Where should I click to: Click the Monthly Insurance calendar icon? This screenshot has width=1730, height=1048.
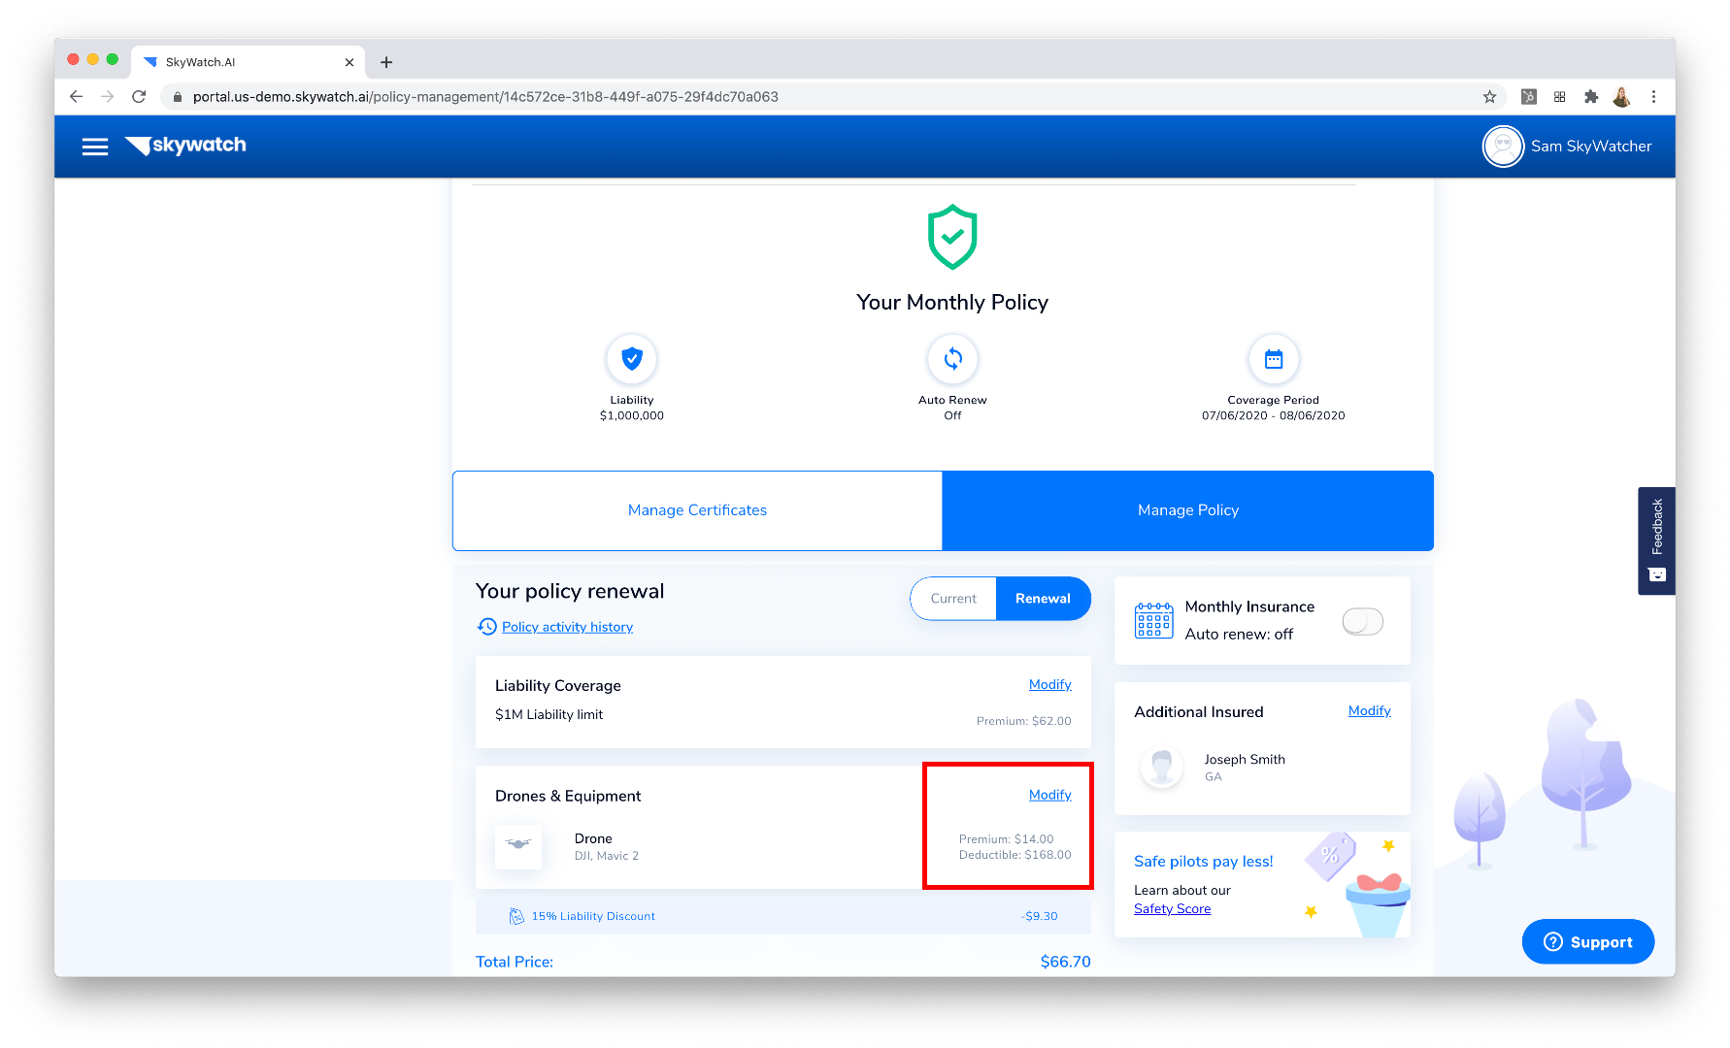coord(1153,620)
